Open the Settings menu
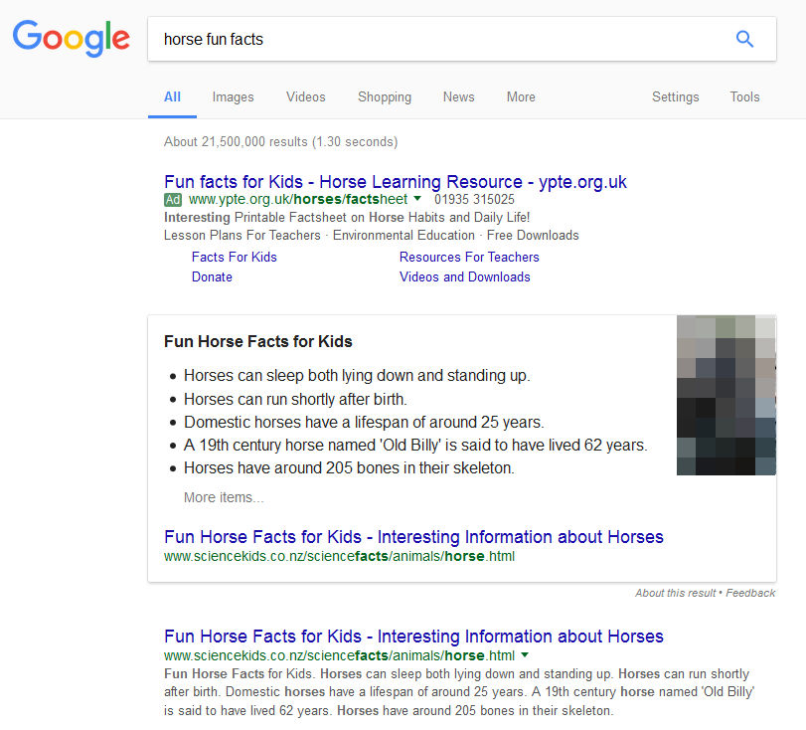Screen dimensions: 806x730 click(676, 96)
